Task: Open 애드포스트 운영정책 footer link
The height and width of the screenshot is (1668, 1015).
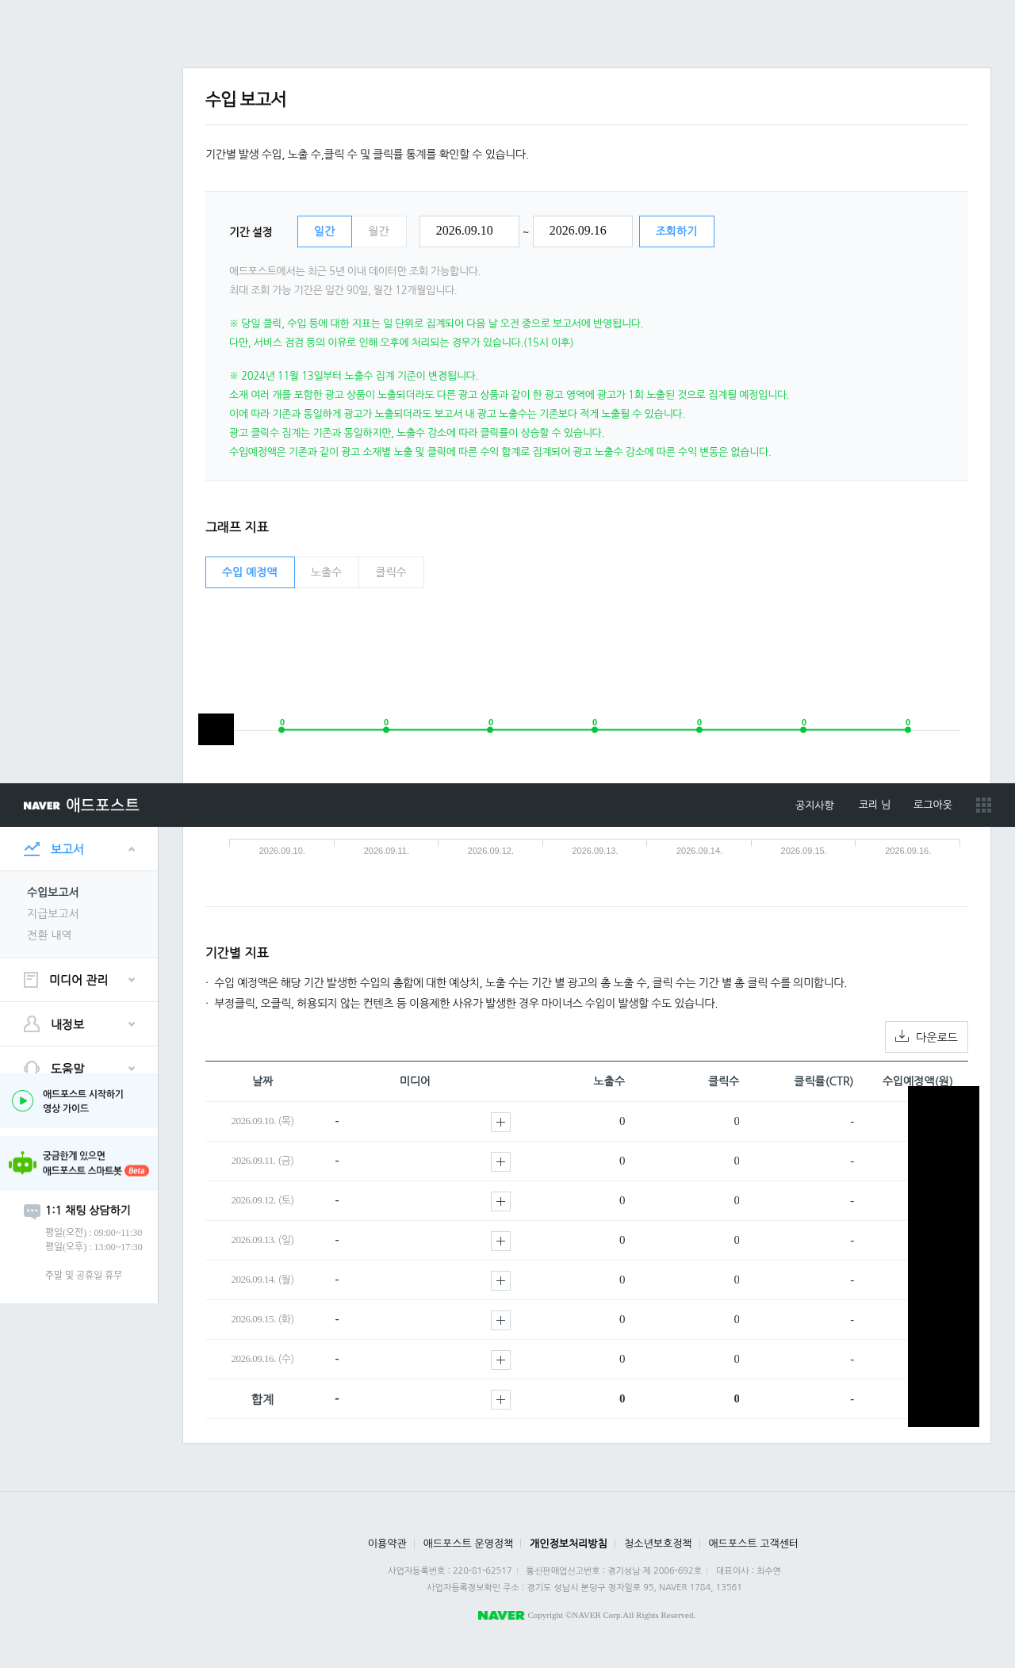Action: (x=468, y=1543)
